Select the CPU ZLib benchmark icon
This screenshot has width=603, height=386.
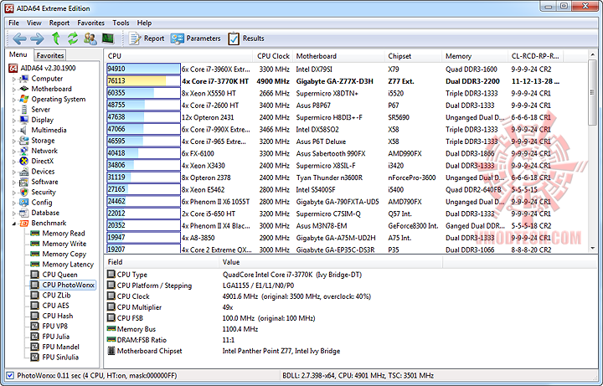tap(35, 296)
